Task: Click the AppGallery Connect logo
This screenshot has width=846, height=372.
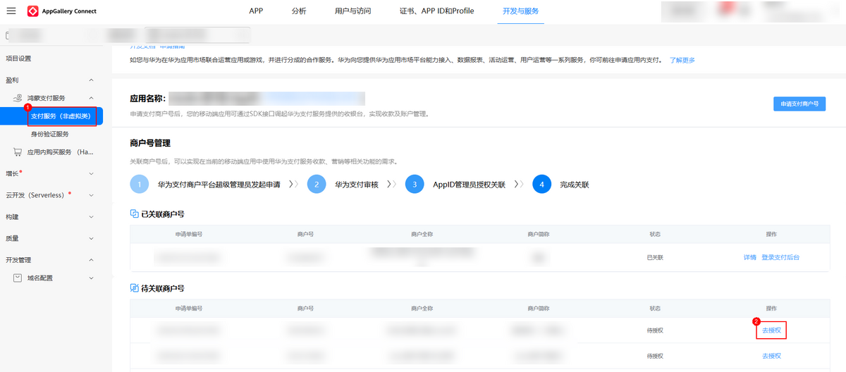Action: [x=33, y=11]
